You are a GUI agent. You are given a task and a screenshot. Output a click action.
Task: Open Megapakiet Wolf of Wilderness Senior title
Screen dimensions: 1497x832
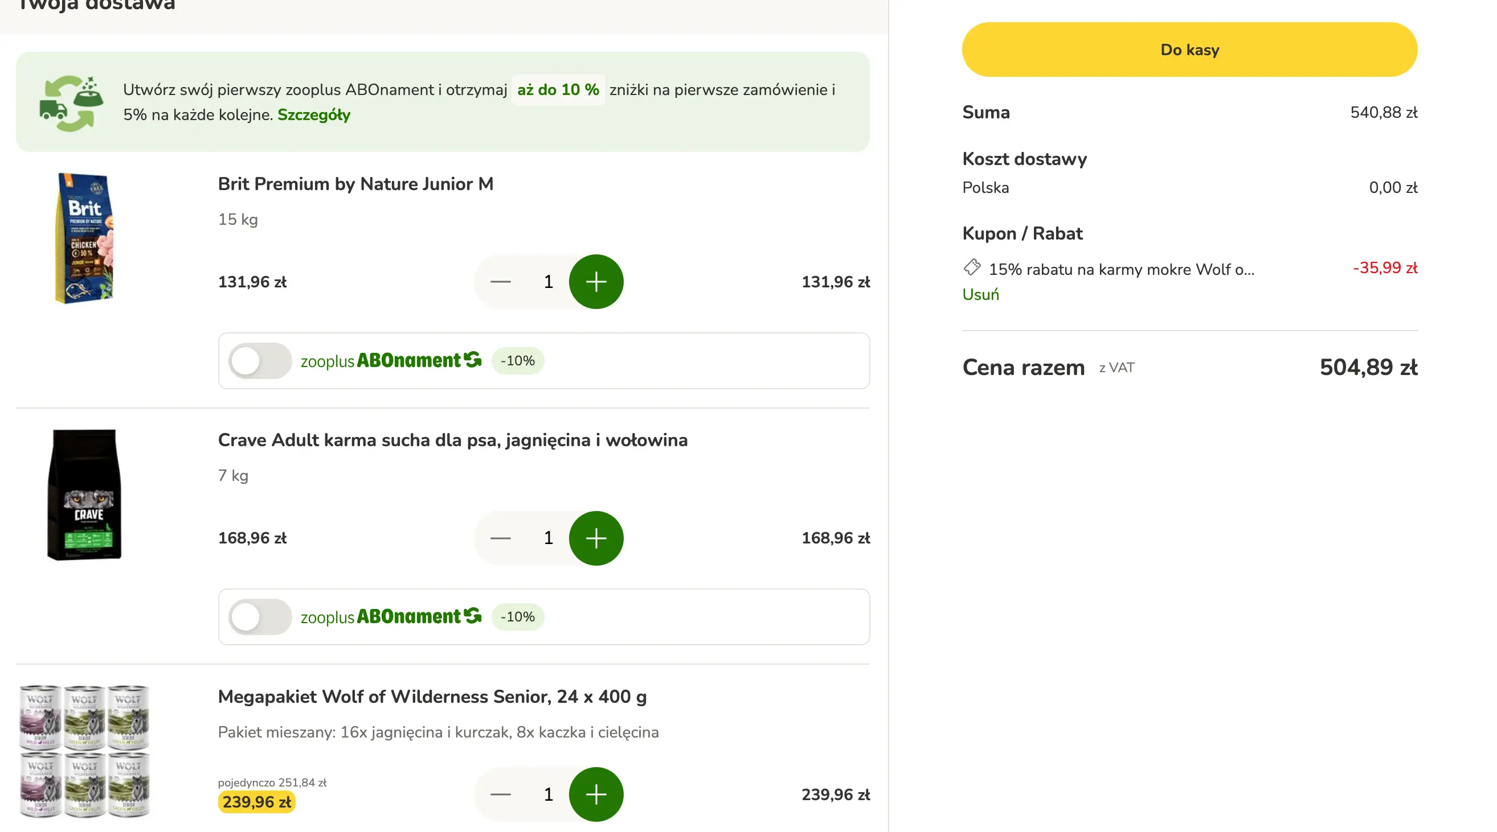click(x=432, y=697)
